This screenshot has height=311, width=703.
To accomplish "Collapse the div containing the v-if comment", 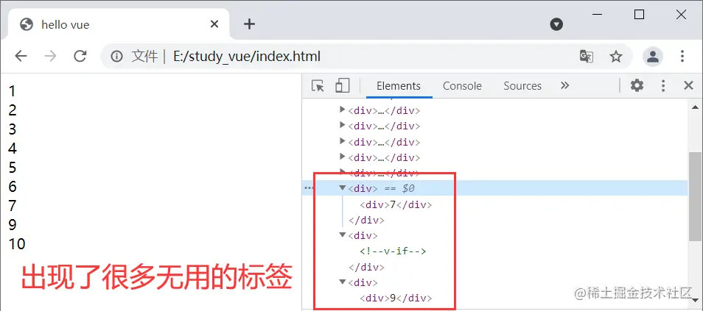I will coord(343,235).
